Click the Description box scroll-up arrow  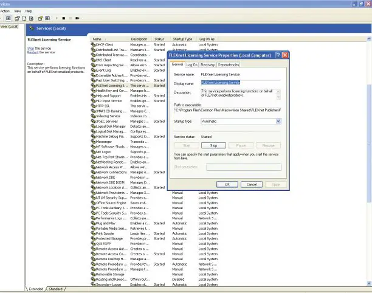click(278, 91)
